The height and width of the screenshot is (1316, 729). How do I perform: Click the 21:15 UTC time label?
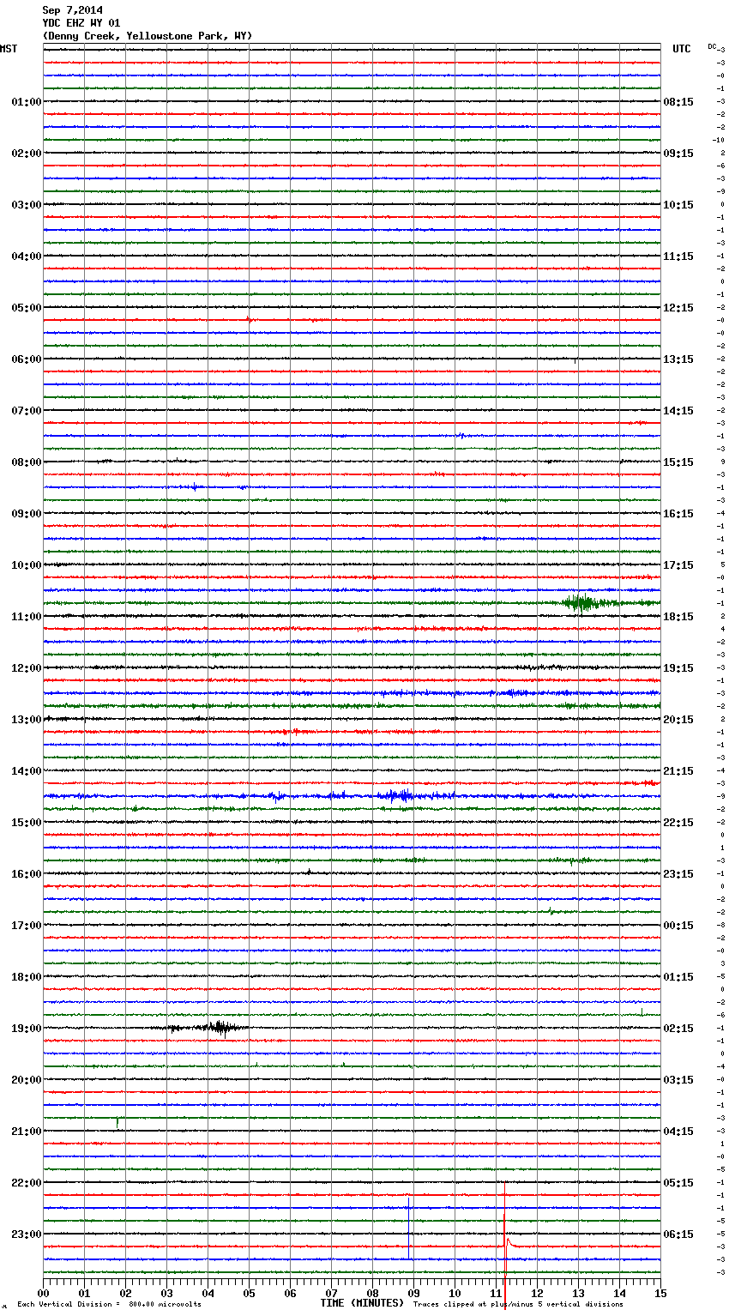coord(678,771)
